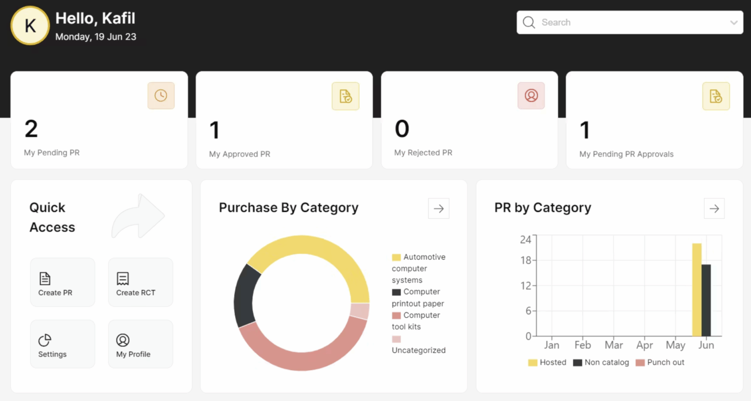Click the pending clock icon above My Pending PR
This screenshot has width=751, height=401.
click(x=161, y=95)
